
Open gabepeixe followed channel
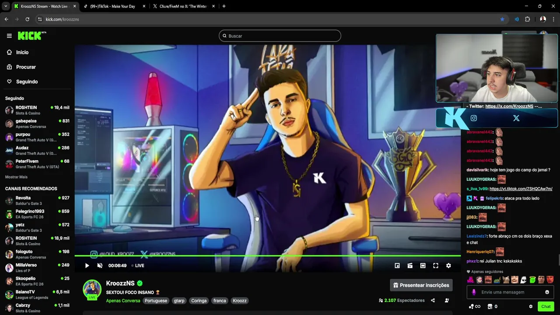point(37,124)
